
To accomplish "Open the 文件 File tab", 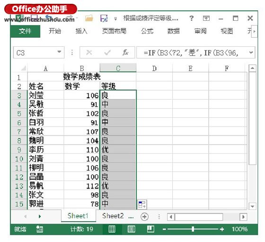I will click(x=25, y=31).
